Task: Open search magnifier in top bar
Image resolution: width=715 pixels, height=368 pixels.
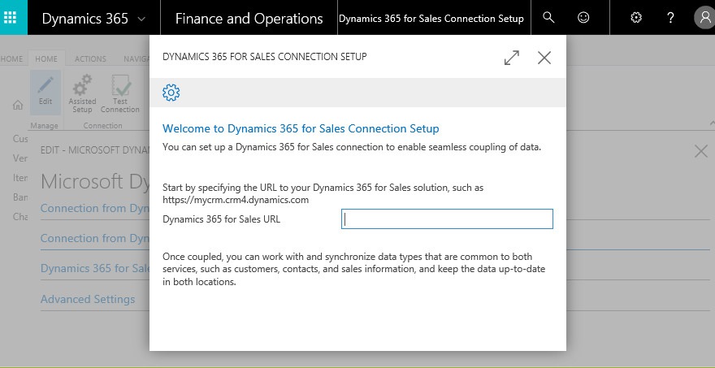Action: click(x=548, y=18)
